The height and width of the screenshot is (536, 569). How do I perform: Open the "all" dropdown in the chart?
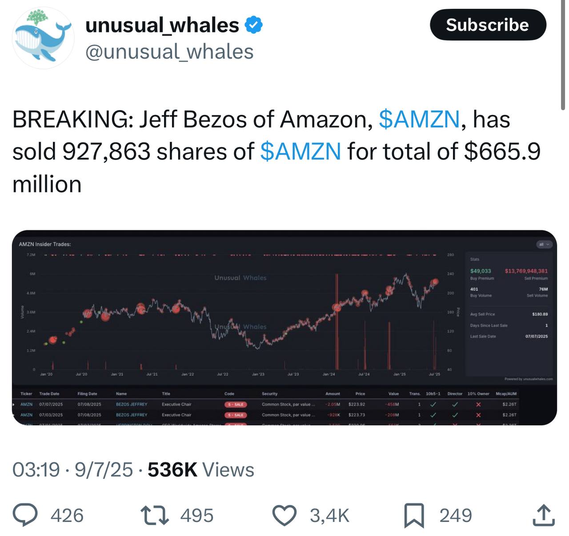544,244
